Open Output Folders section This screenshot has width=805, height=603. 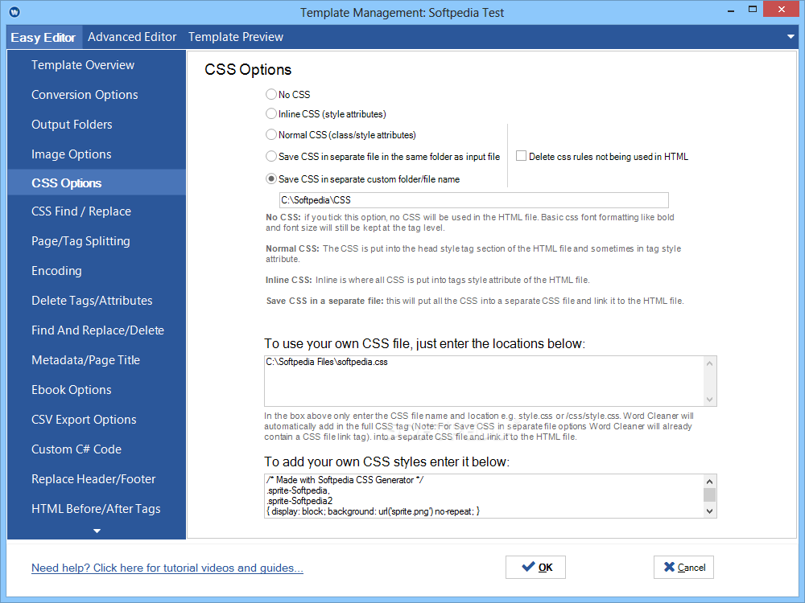97,125
